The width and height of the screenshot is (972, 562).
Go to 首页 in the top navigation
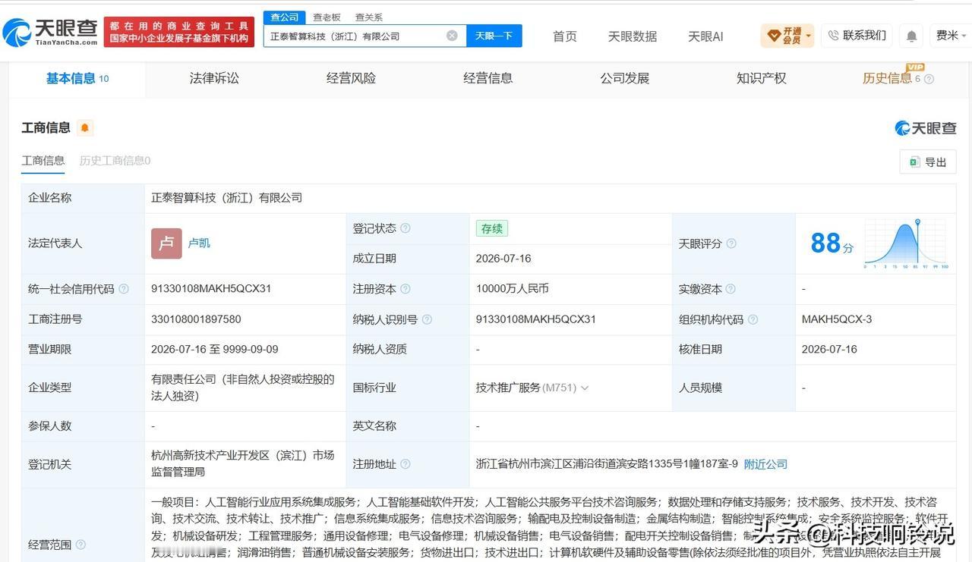[564, 36]
